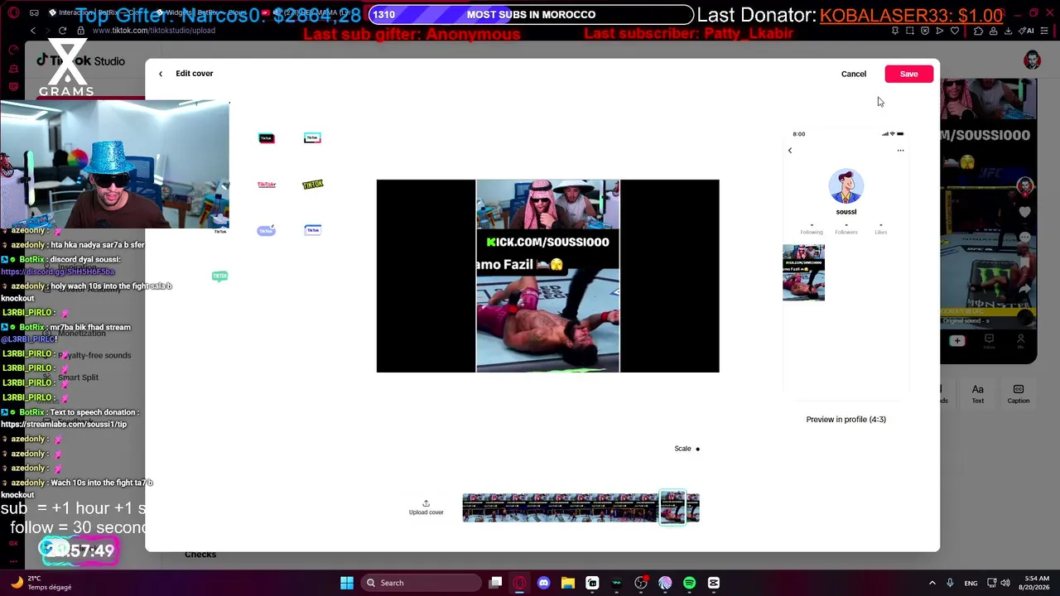Open Spotify from the taskbar
This screenshot has width=1060, height=596.
point(689,583)
